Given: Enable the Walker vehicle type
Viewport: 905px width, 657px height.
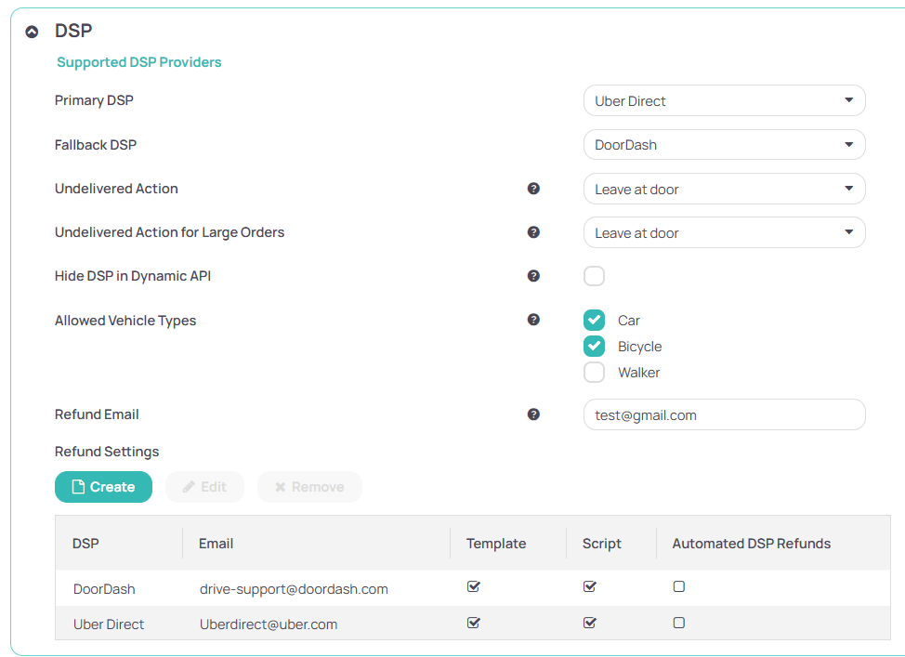Looking at the screenshot, I should click(x=594, y=372).
